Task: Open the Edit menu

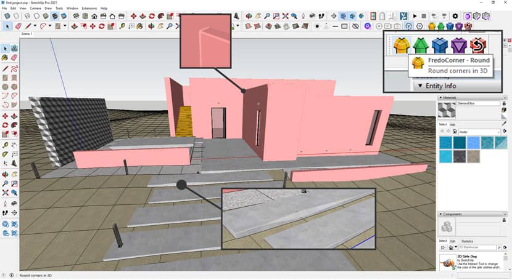Action: point(13,8)
